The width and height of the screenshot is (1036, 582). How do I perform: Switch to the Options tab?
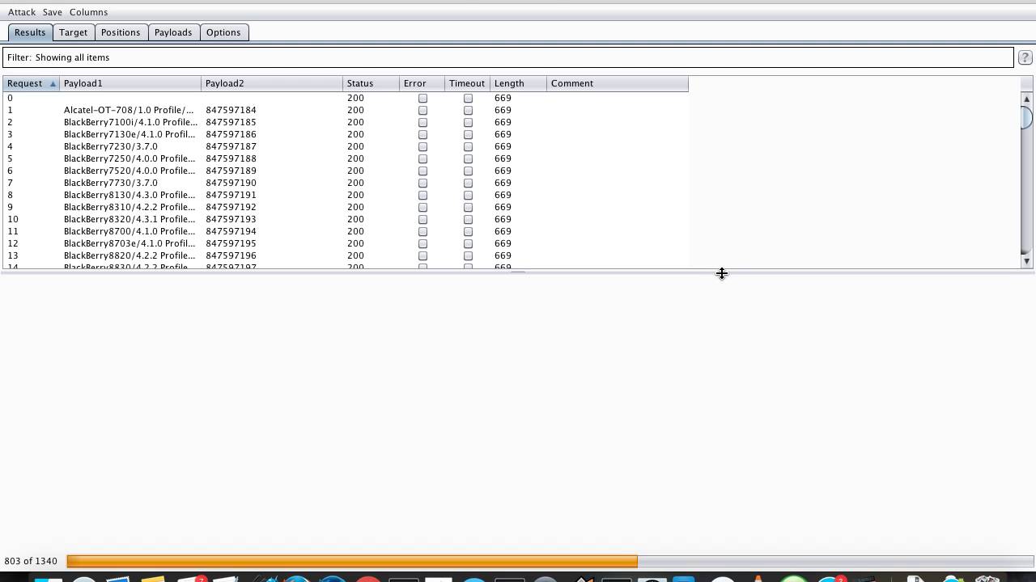pyautogui.click(x=223, y=32)
